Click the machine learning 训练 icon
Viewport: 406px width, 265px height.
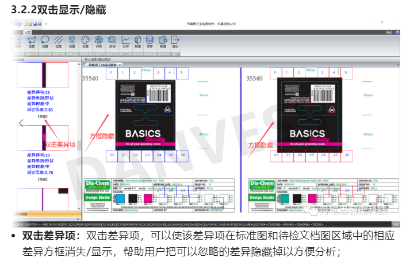point(99,41)
